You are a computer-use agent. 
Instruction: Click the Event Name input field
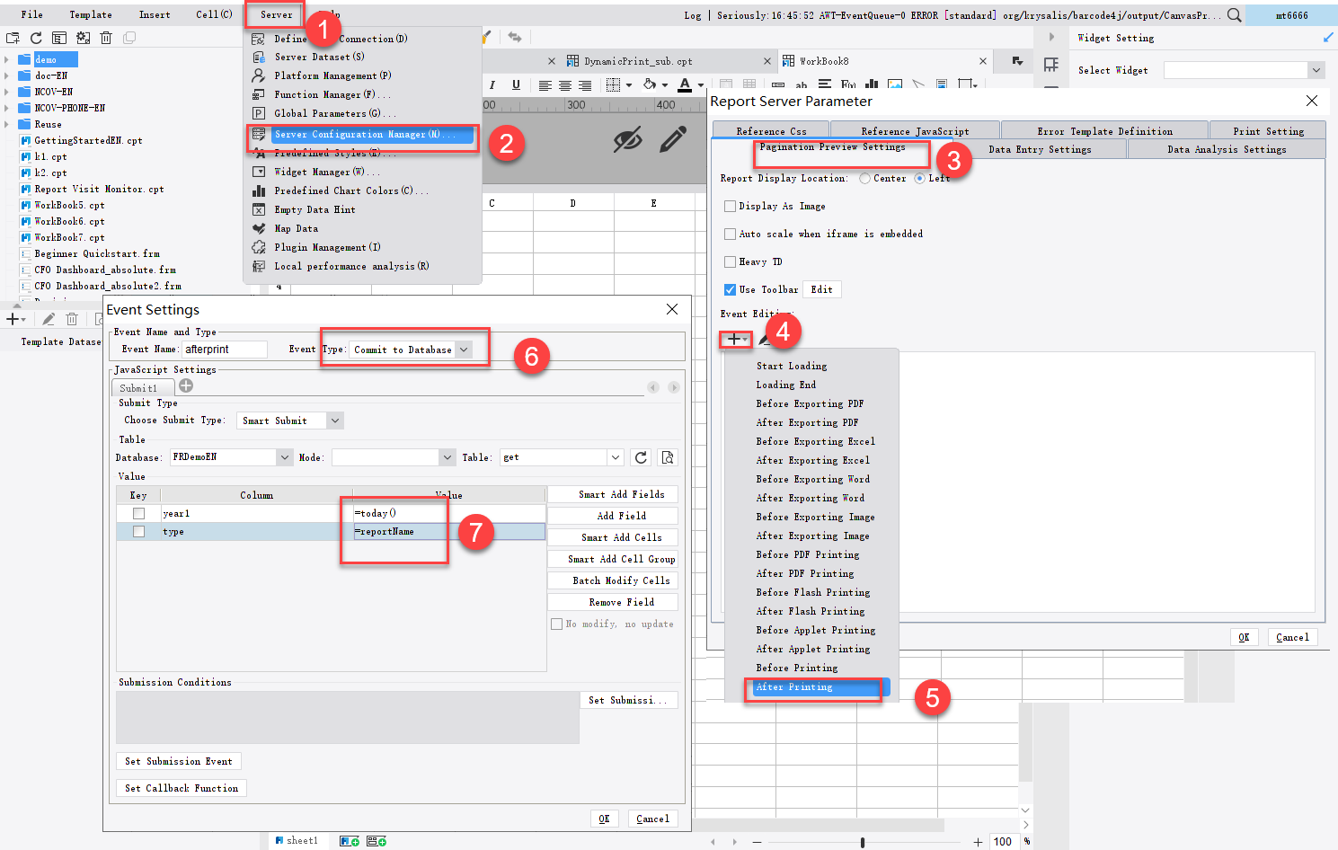coord(225,350)
